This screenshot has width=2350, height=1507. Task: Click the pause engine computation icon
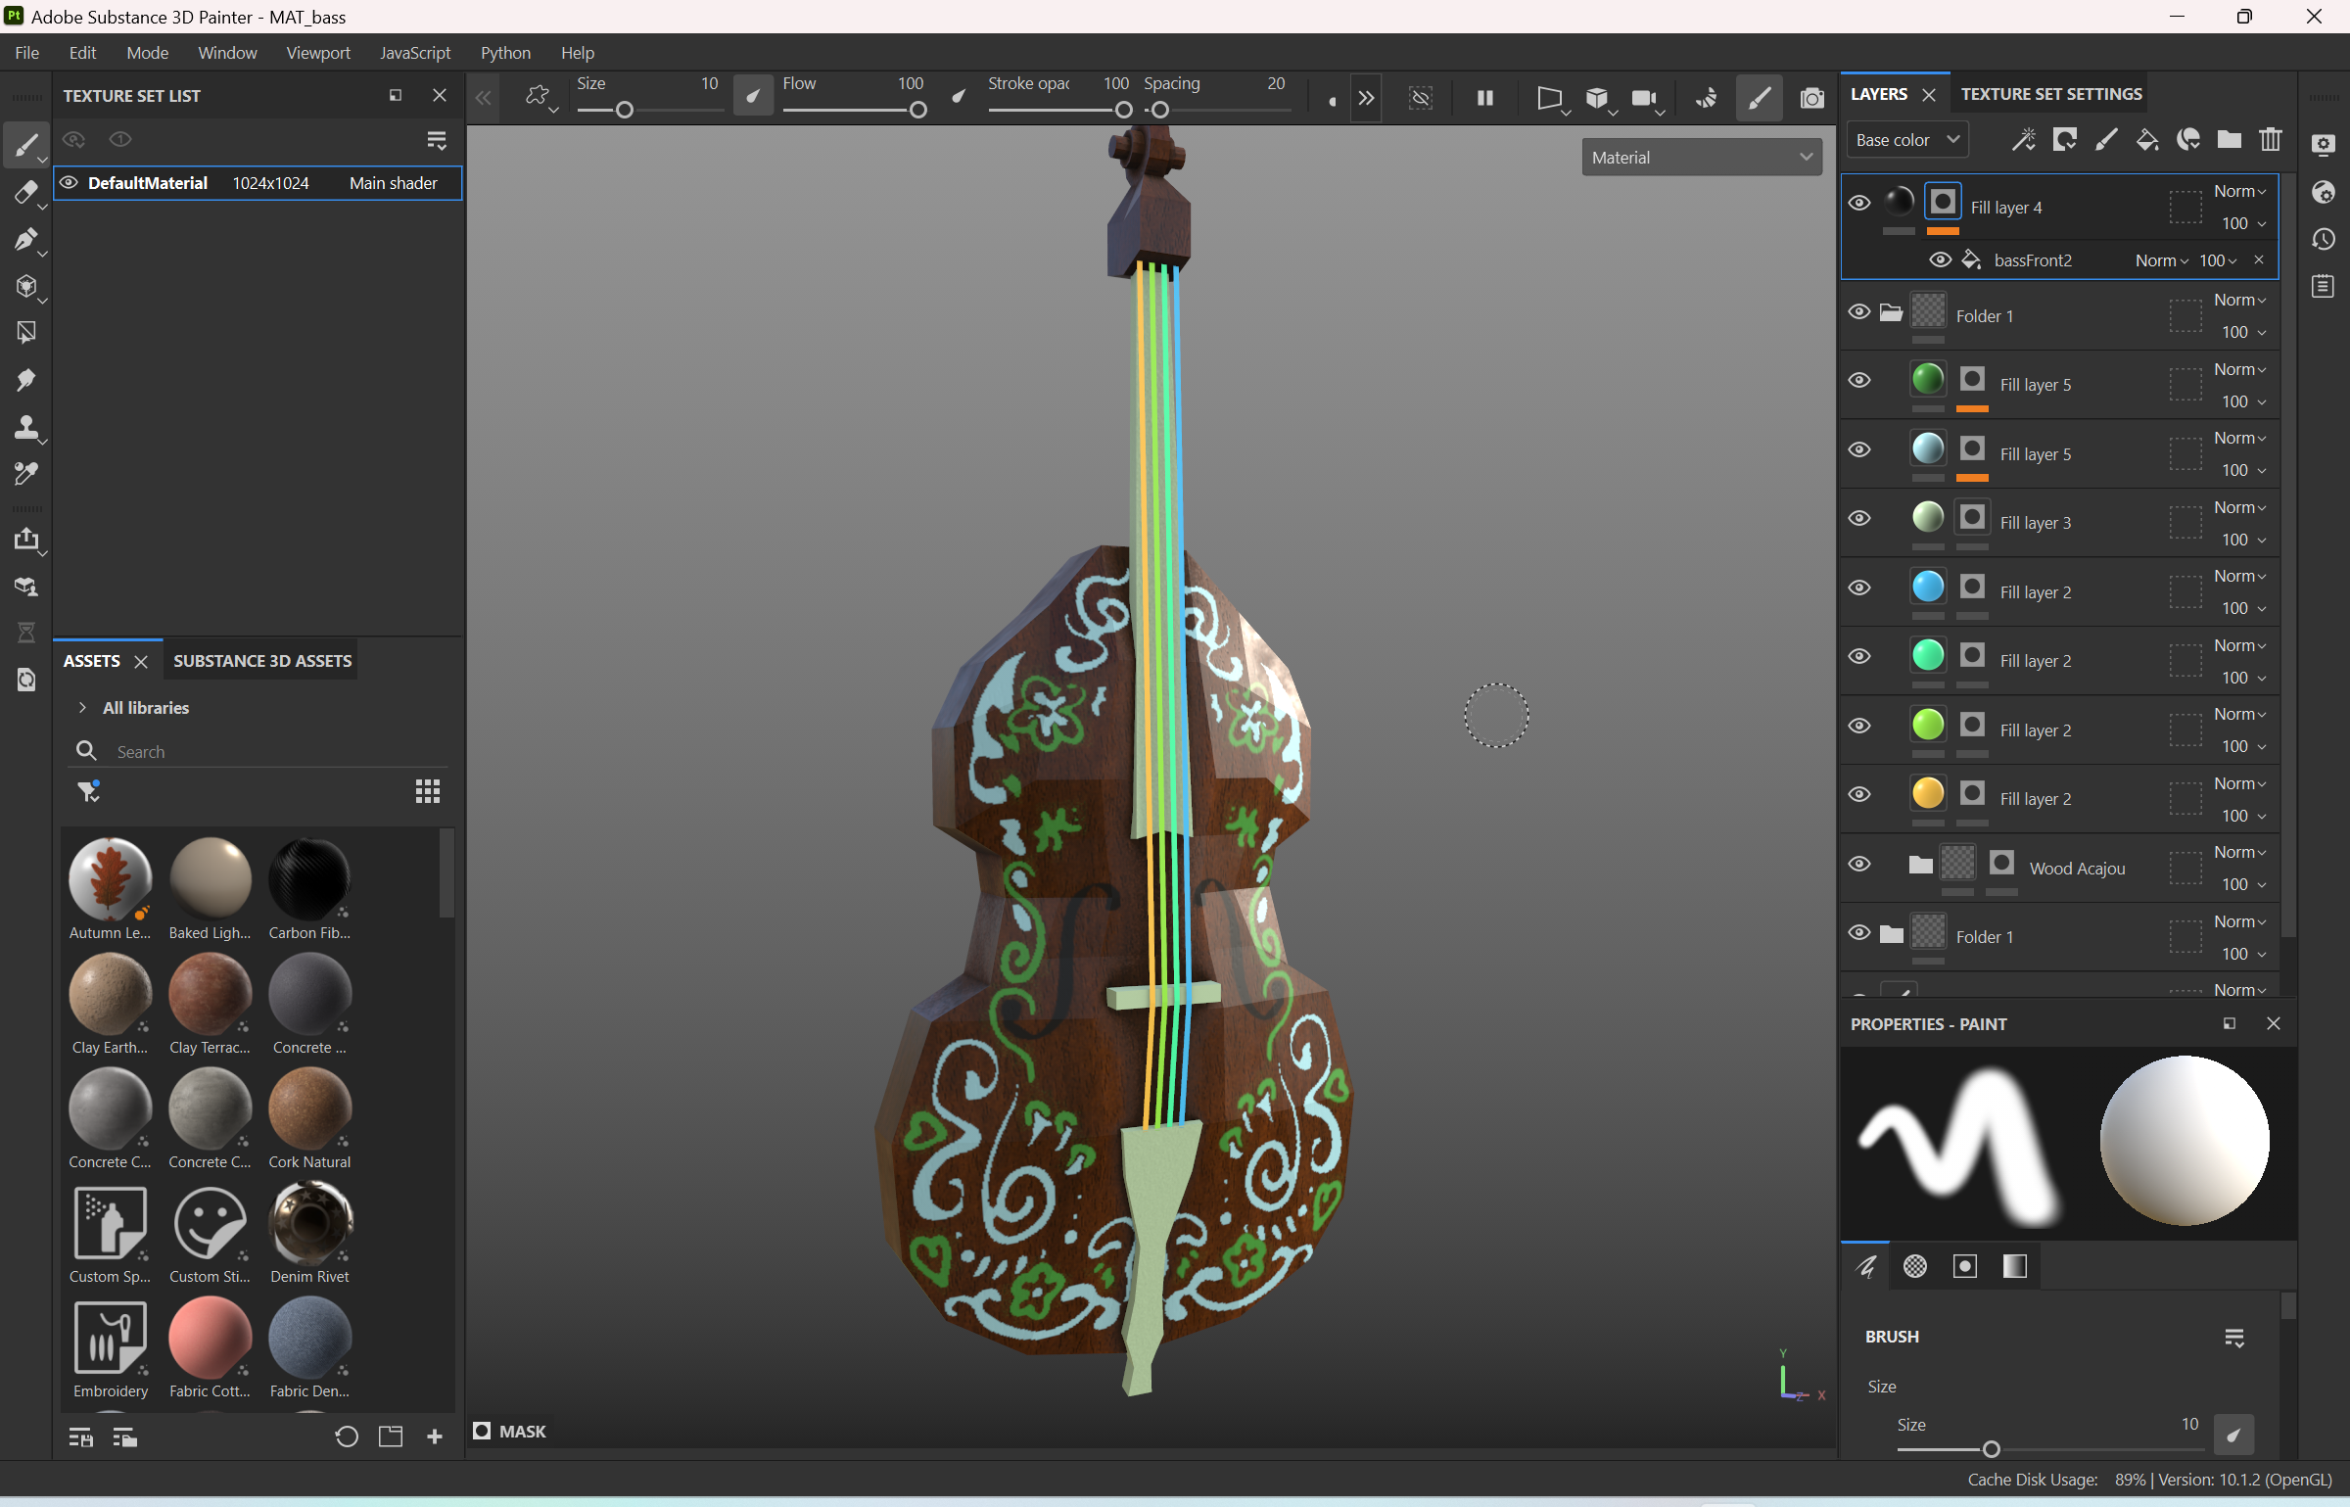pyautogui.click(x=1484, y=98)
